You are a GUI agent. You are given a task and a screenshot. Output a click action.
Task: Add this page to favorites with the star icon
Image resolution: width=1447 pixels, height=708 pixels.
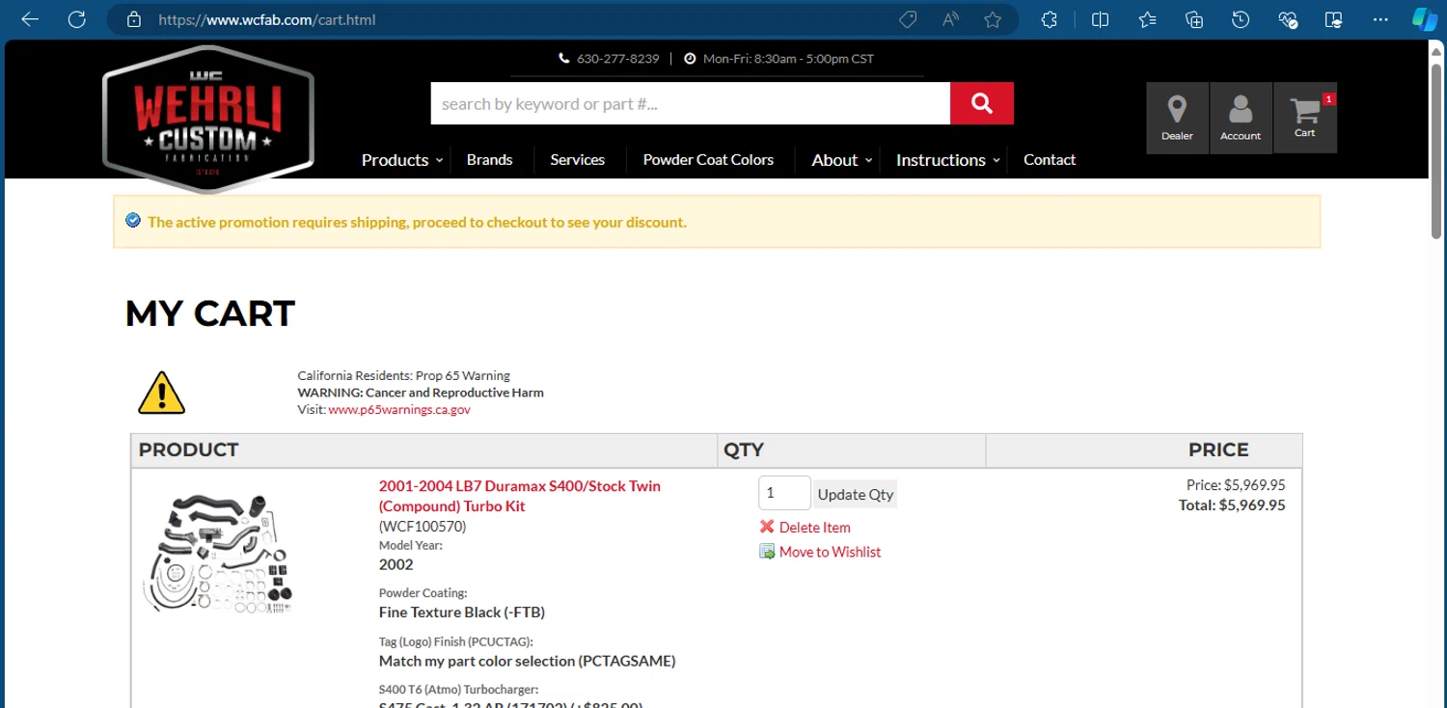click(993, 19)
